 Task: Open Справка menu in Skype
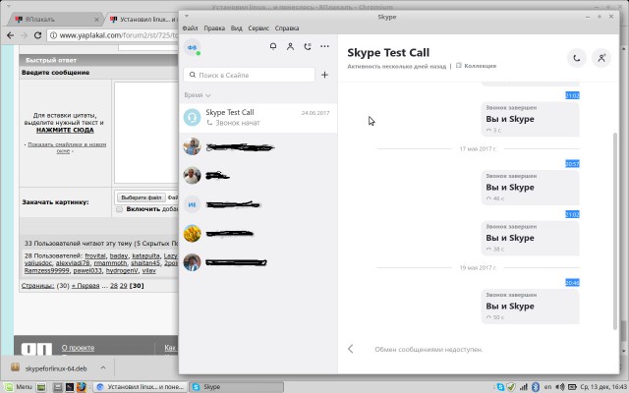pyautogui.click(x=287, y=28)
